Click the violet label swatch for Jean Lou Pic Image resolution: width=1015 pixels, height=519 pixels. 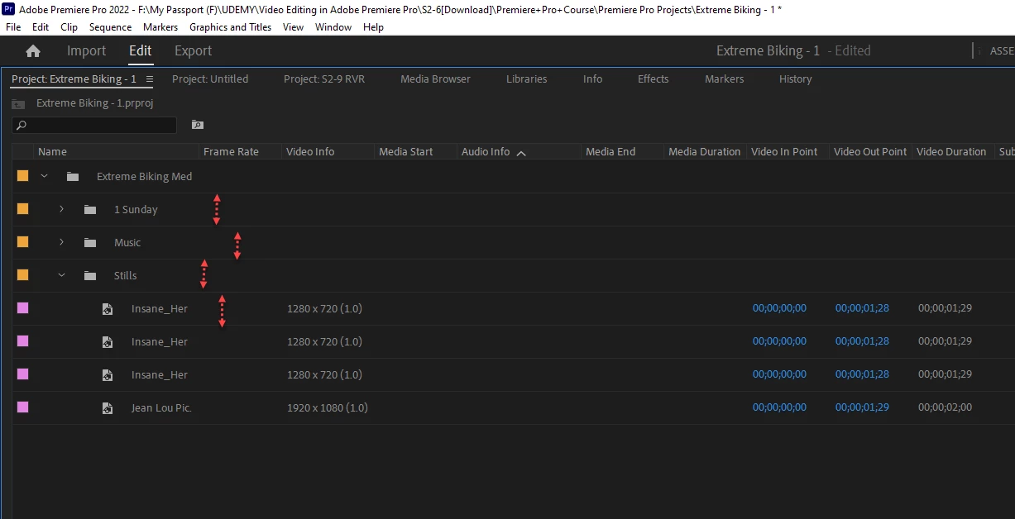coord(22,407)
